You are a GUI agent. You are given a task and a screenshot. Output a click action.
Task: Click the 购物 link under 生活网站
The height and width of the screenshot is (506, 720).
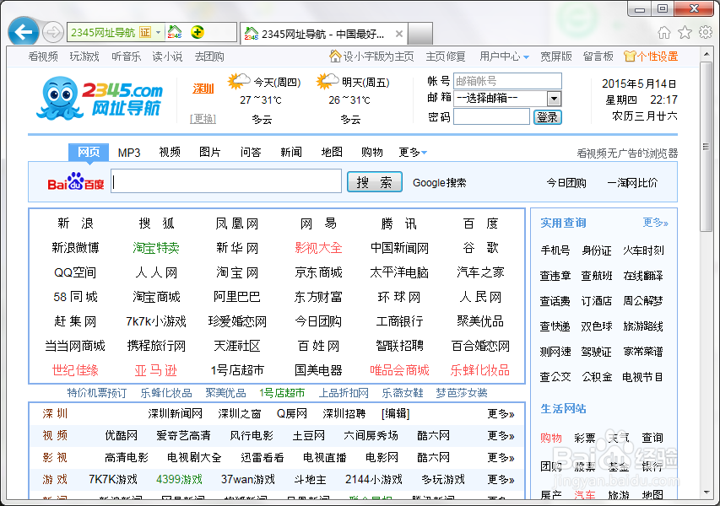(551, 438)
